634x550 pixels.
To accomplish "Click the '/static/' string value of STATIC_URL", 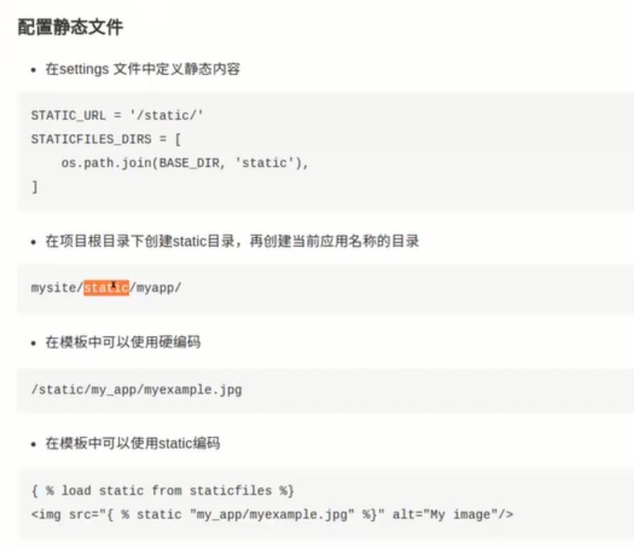I will (166, 116).
